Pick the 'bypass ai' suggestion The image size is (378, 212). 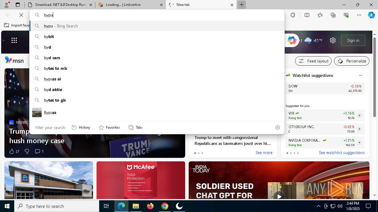point(157,79)
